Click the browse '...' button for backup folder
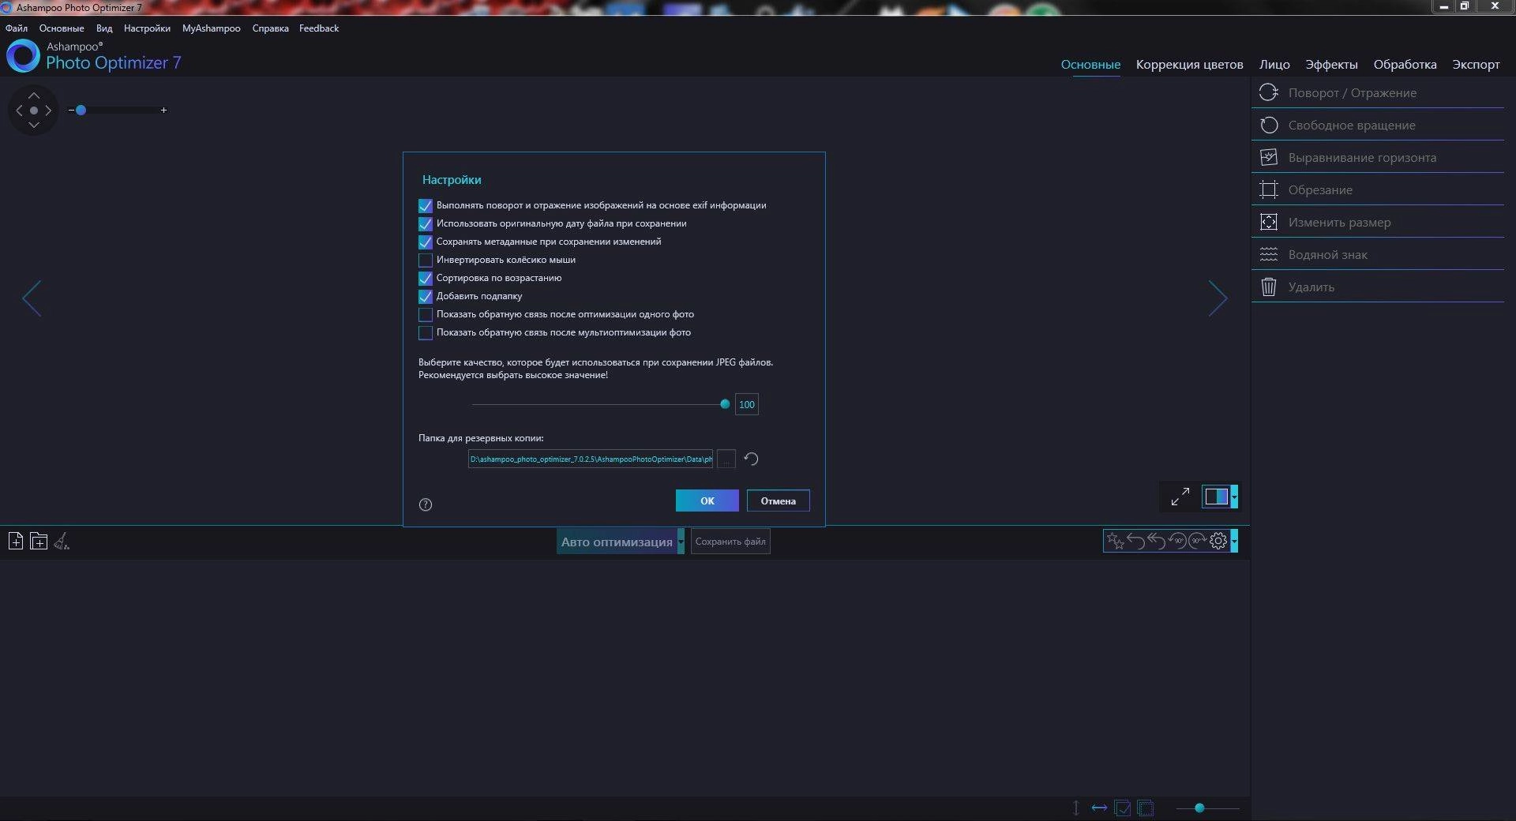1516x821 pixels. pyautogui.click(x=726, y=459)
